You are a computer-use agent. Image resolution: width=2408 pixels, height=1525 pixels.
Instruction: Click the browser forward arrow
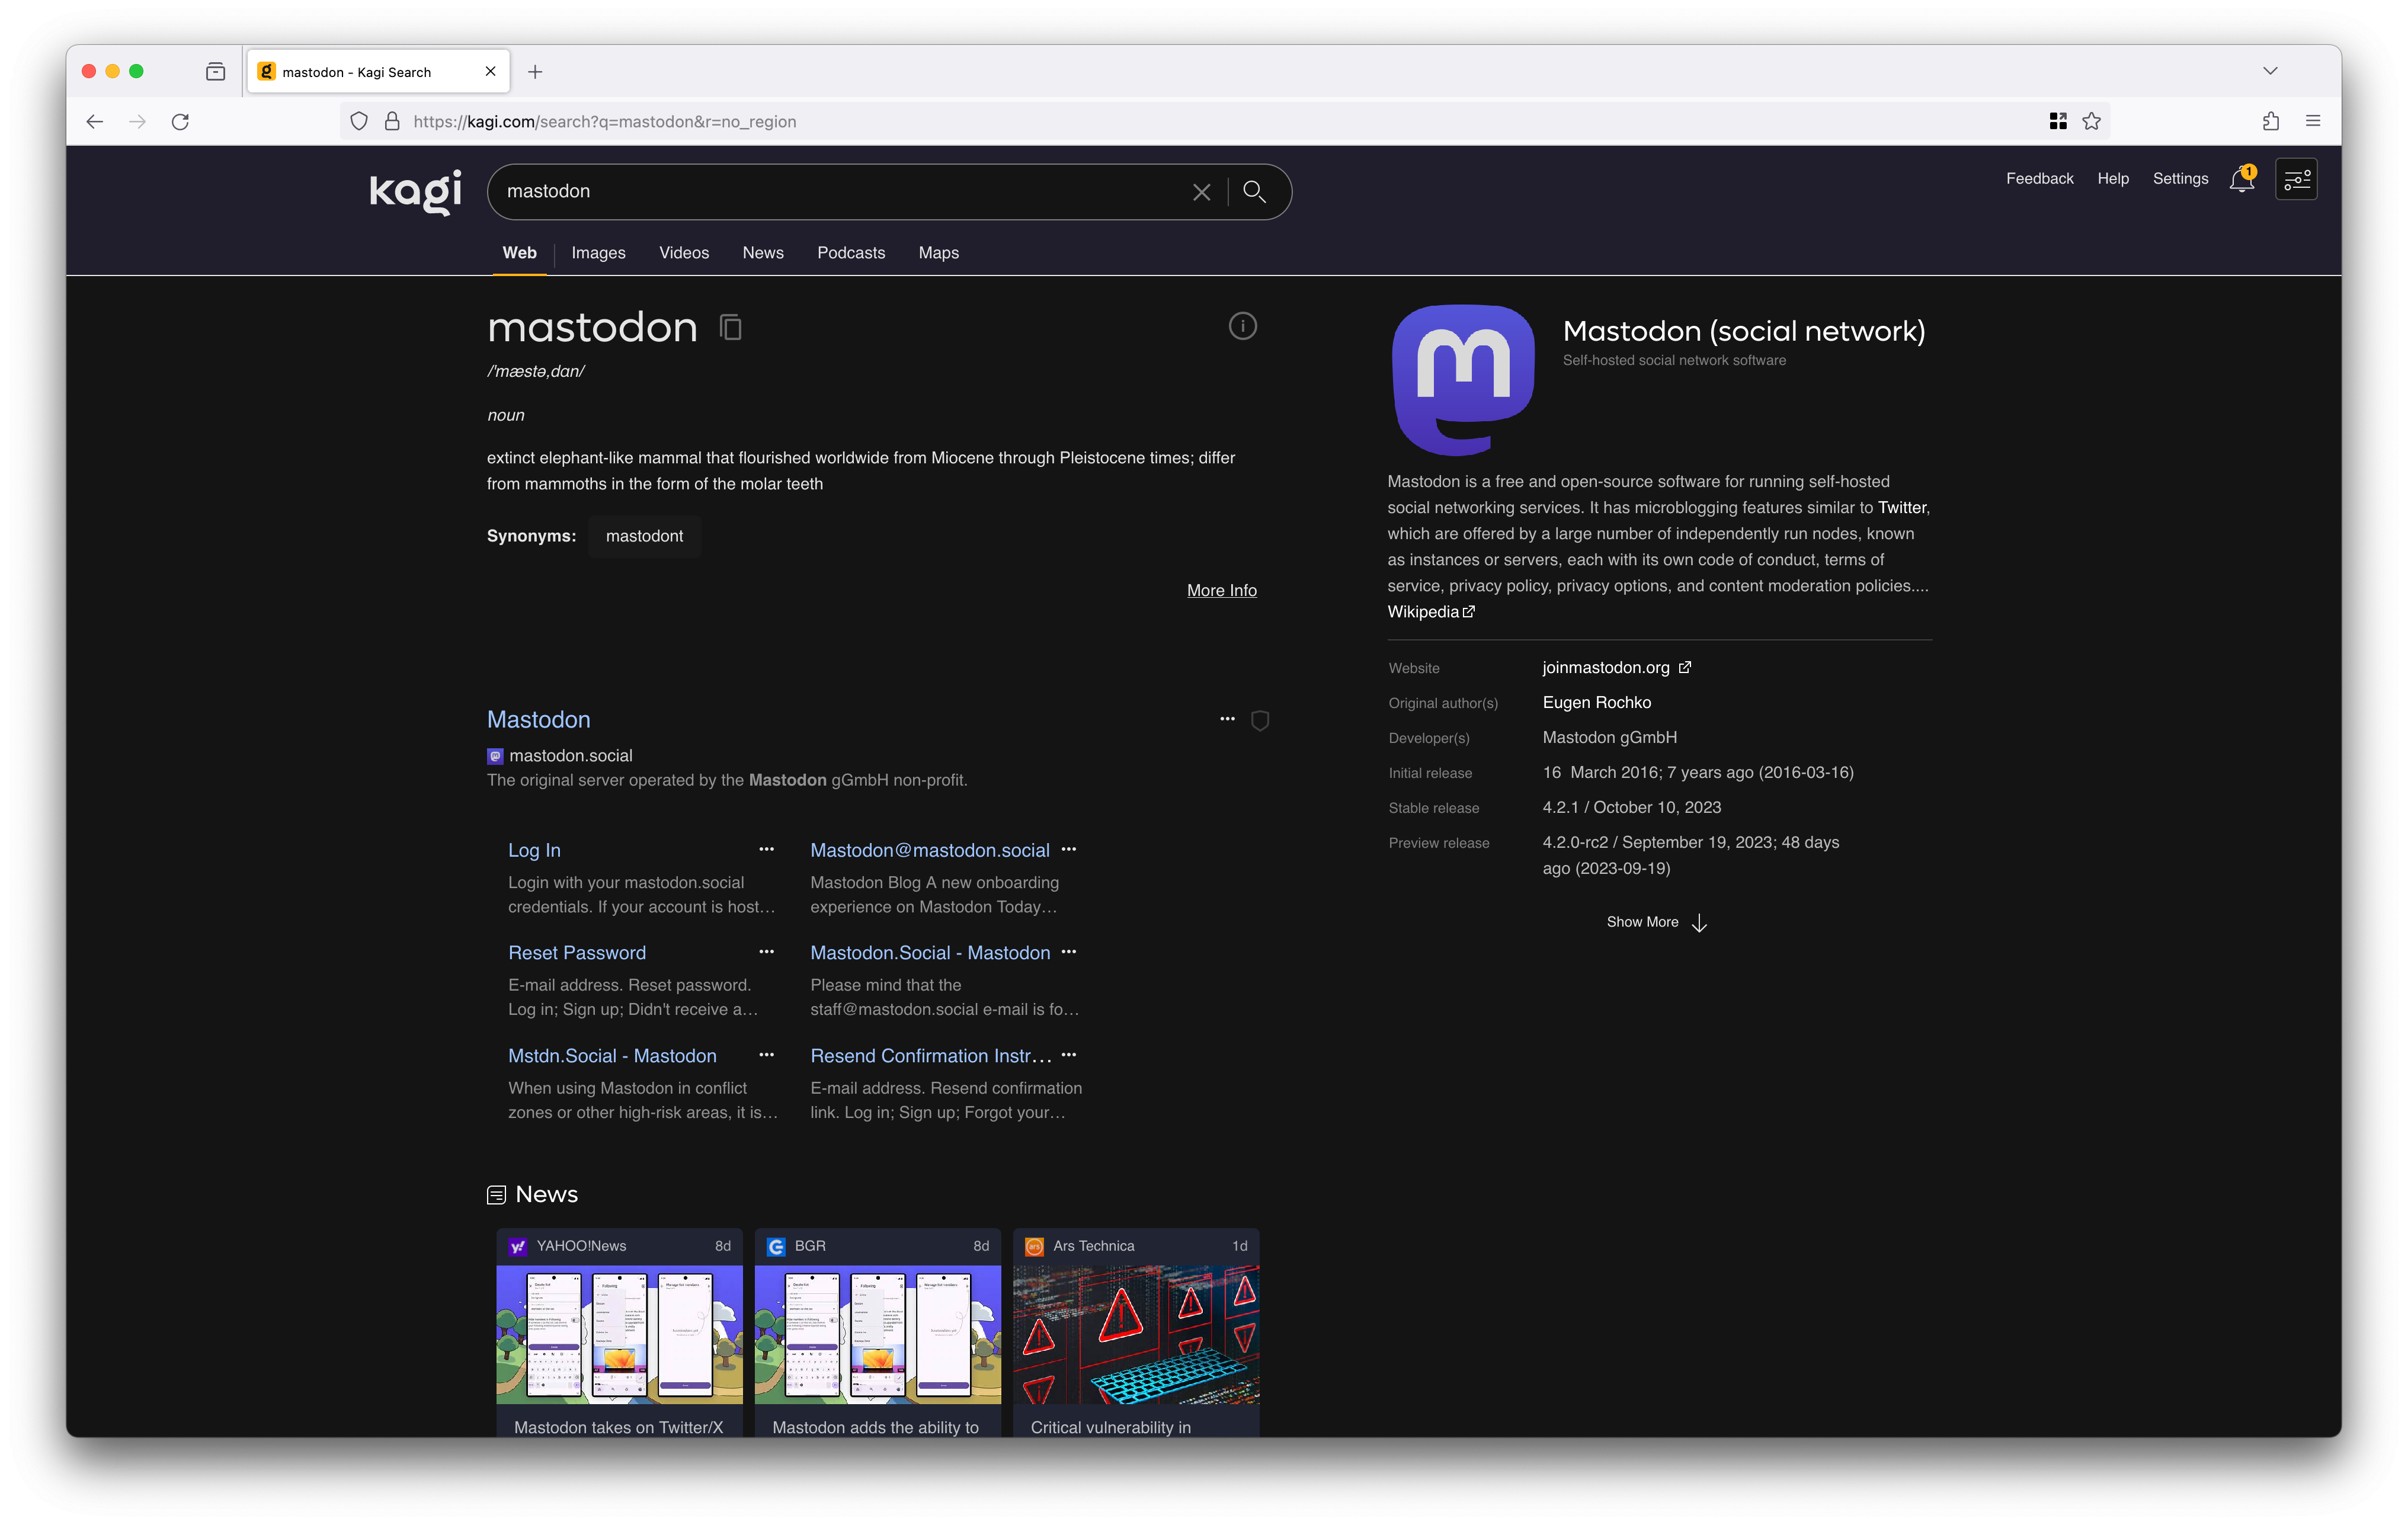pyautogui.click(x=138, y=122)
